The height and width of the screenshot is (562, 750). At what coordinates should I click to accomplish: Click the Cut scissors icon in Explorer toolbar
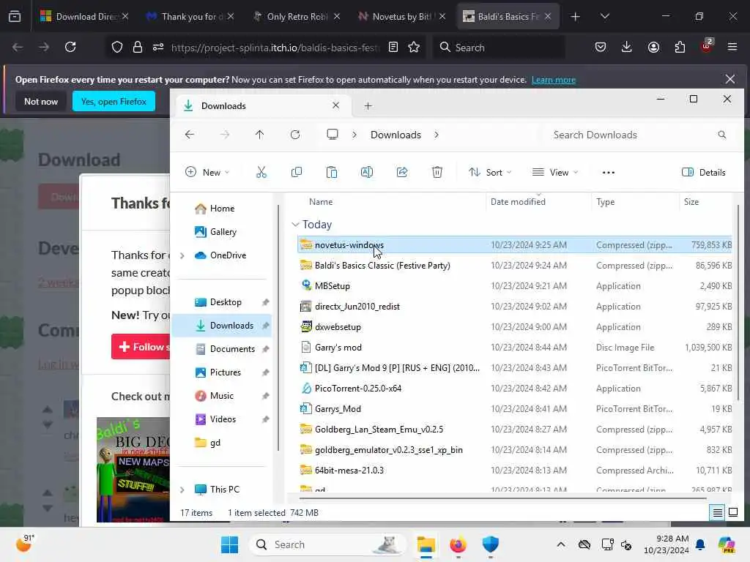pyautogui.click(x=261, y=173)
